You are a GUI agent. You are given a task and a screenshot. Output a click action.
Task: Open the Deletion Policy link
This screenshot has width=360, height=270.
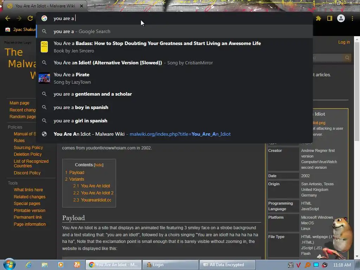[27, 154]
